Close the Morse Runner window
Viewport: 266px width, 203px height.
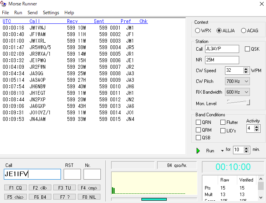(x=262, y=4)
